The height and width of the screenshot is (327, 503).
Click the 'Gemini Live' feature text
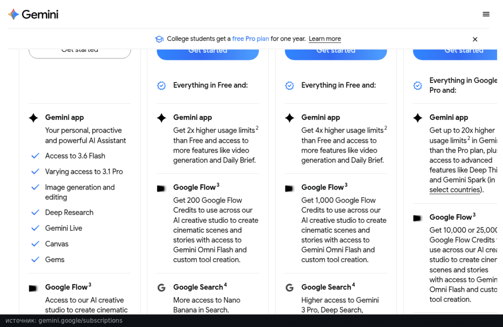tap(63, 228)
